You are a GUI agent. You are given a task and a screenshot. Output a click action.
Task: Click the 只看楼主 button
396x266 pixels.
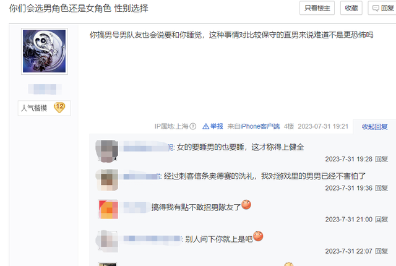point(317,8)
